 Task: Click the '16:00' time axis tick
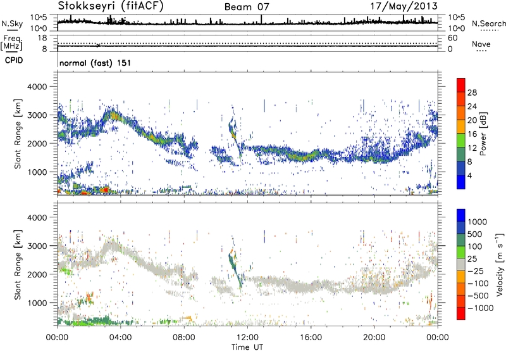(311, 338)
